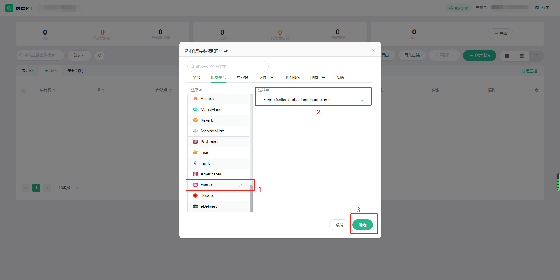Screen dimensions: 560x280
Task: Click 导入店铺 button
Action: coord(412,55)
